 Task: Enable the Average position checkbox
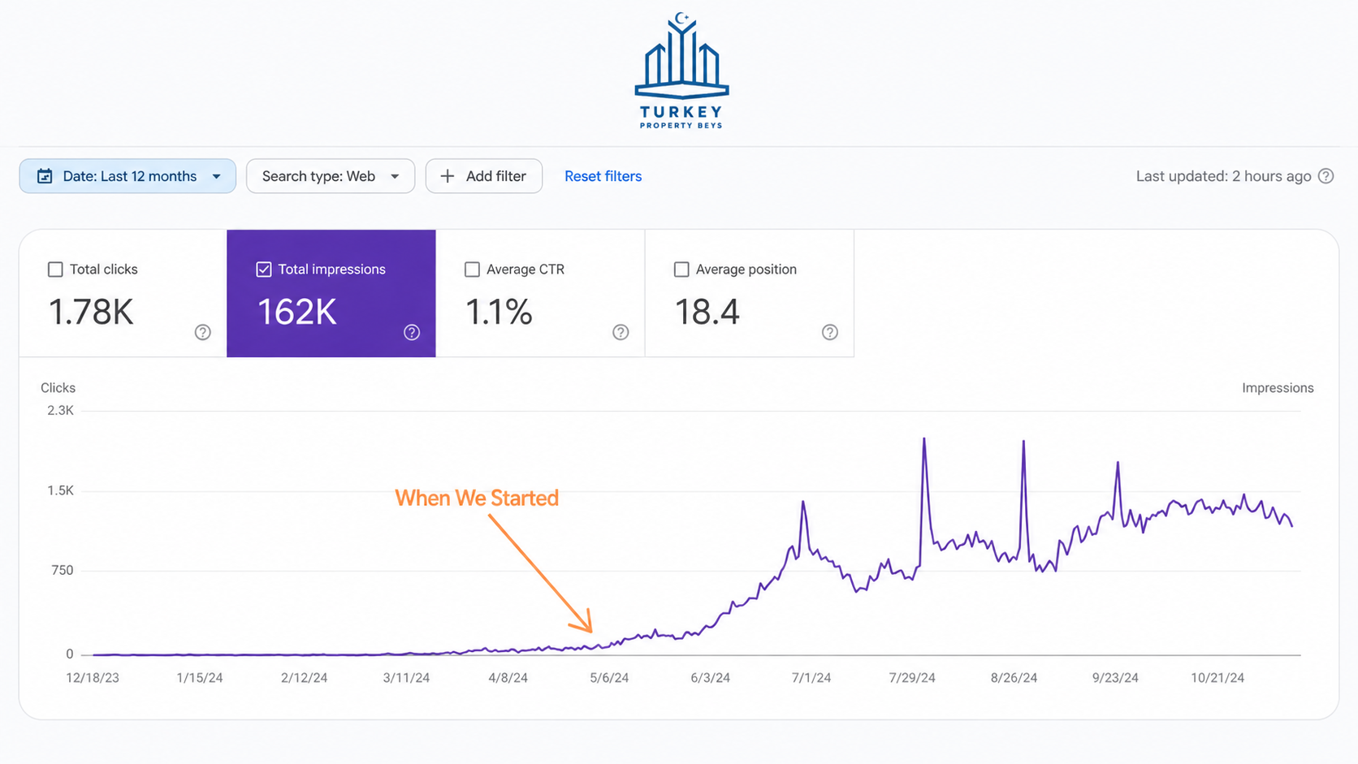(x=681, y=270)
